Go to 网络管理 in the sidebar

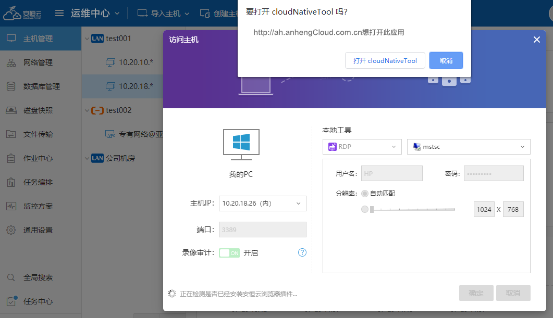coord(41,62)
